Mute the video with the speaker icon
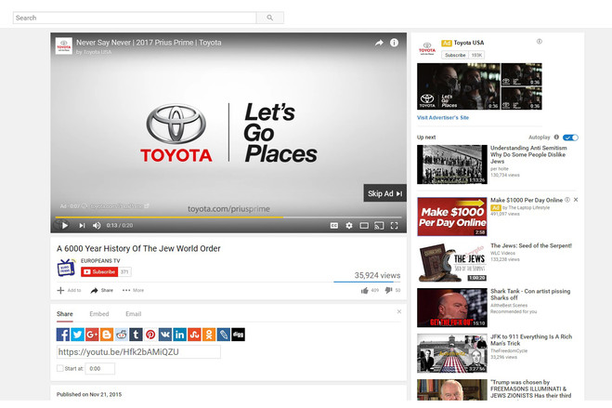612x408 pixels. click(x=97, y=225)
